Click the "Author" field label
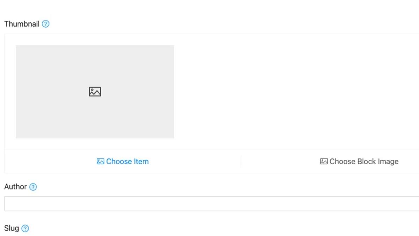This screenshot has height=236, width=419. [15, 187]
